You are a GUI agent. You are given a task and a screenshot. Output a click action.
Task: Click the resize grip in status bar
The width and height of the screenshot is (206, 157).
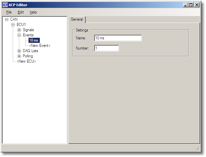(x=197, y=148)
